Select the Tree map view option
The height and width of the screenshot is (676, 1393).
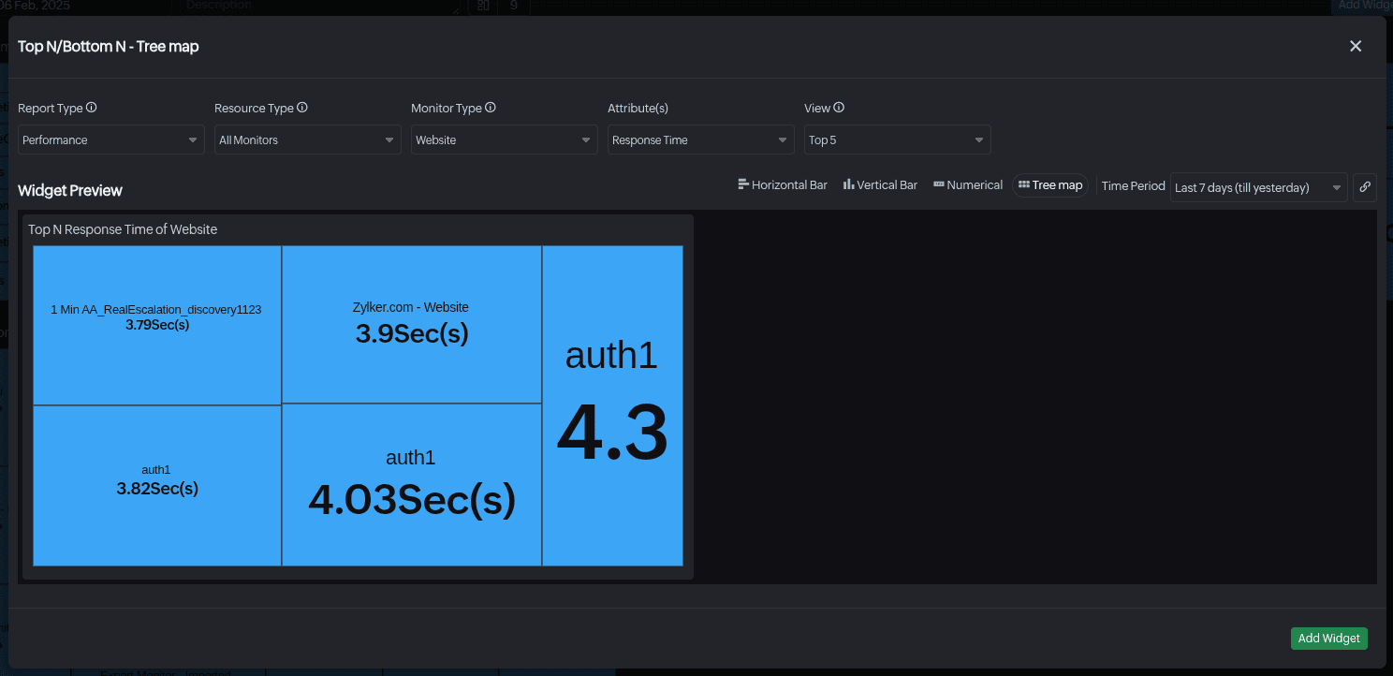tap(1050, 185)
